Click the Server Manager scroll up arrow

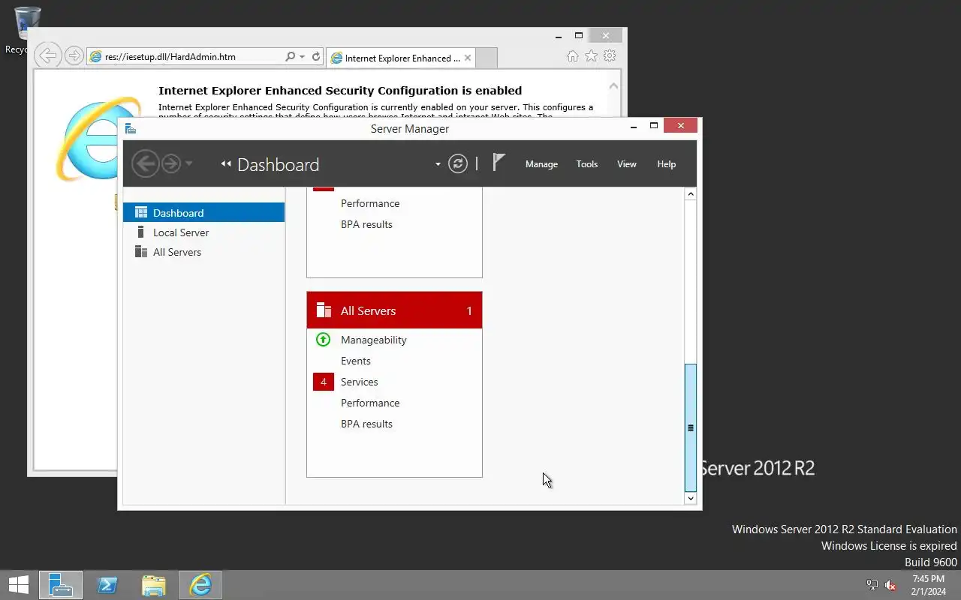pyautogui.click(x=691, y=194)
